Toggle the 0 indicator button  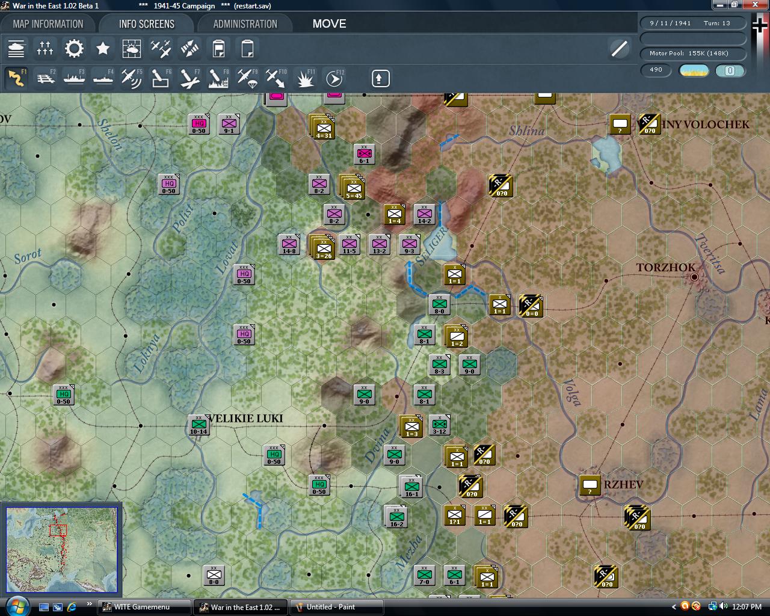pyautogui.click(x=730, y=70)
